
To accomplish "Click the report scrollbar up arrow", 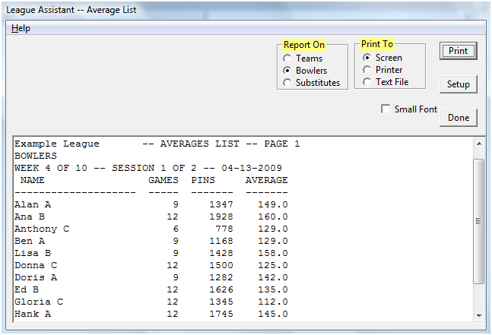I will [x=479, y=144].
